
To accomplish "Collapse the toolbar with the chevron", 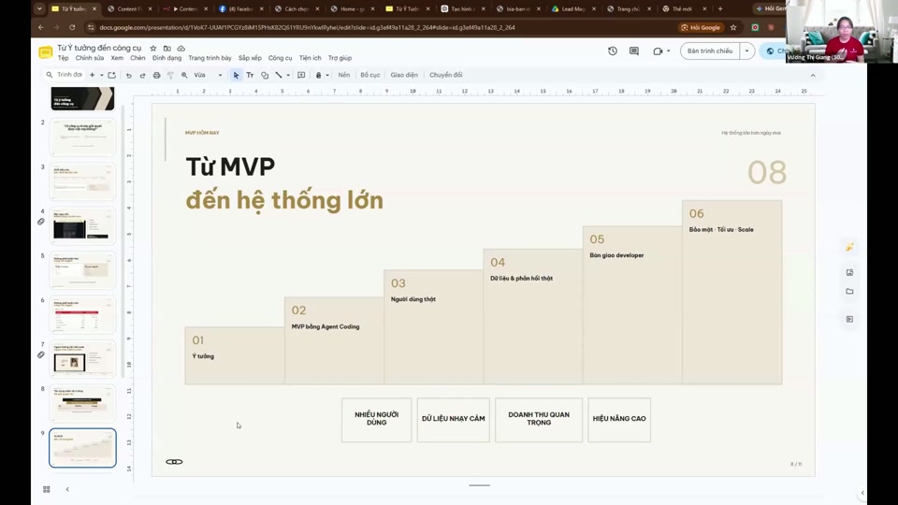I will coord(813,75).
